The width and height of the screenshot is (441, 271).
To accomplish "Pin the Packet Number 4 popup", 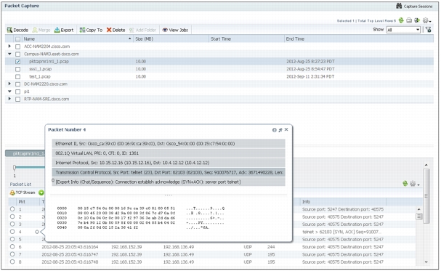I will tap(280, 130).
